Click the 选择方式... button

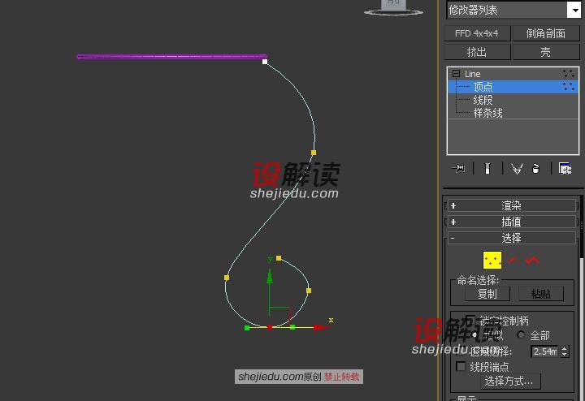click(510, 382)
